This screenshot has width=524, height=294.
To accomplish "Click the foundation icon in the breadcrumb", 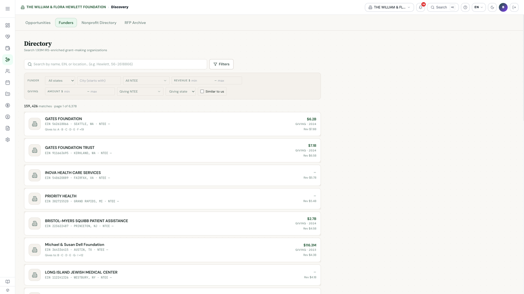I will (x=23, y=7).
